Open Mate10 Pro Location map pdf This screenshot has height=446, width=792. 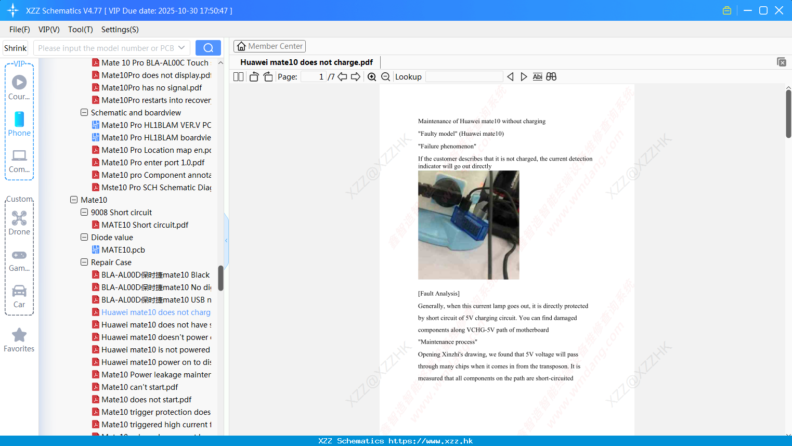(x=156, y=150)
